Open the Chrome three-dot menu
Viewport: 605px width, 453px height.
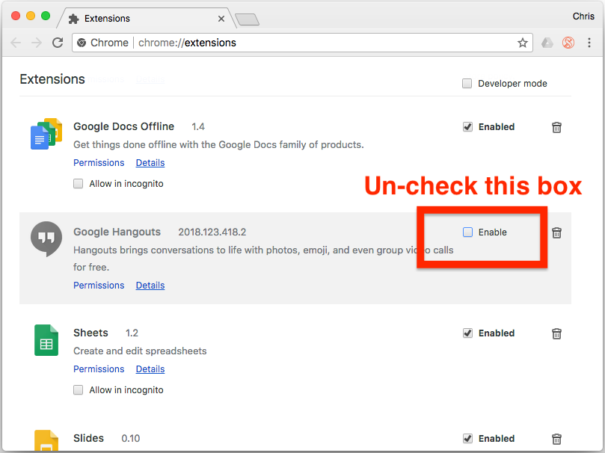pyautogui.click(x=589, y=43)
